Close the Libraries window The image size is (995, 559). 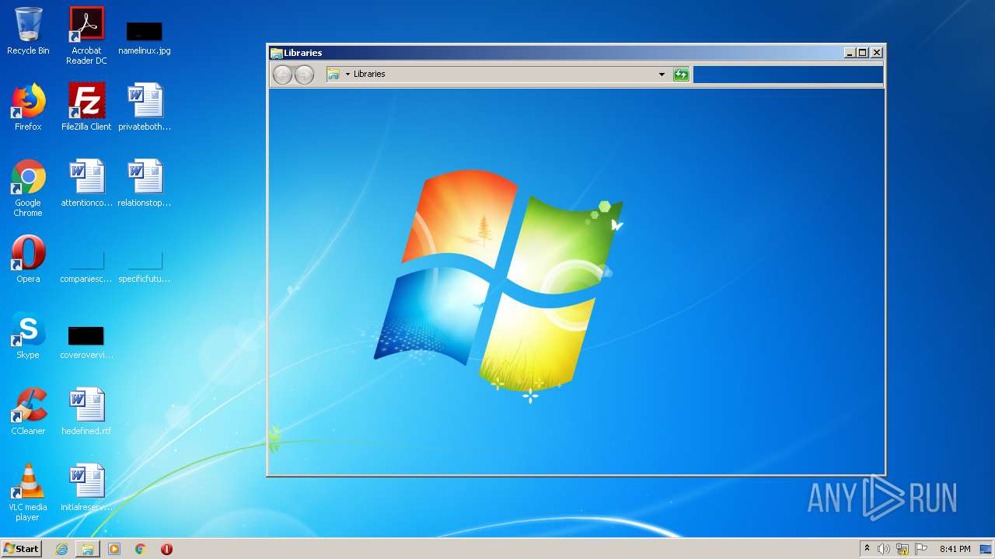[x=877, y=53]
